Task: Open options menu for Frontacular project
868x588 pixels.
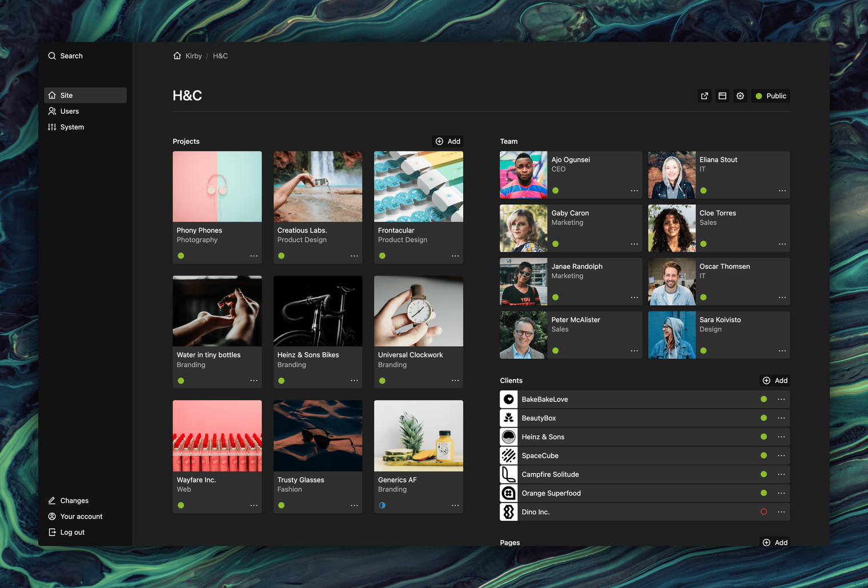Action: tap(455, 256)
